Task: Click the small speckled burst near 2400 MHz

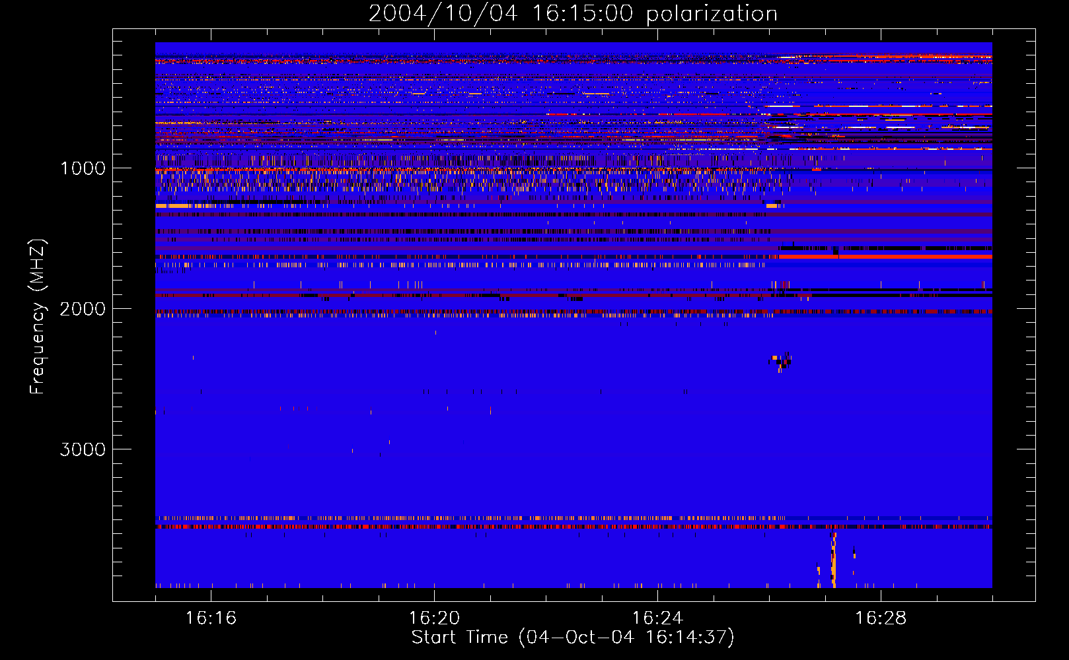Action: click(781, 361)
